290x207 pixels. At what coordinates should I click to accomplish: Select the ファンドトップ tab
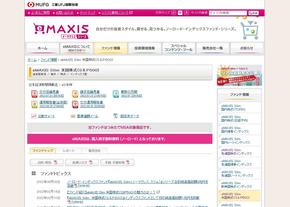[x=43, y=151]
